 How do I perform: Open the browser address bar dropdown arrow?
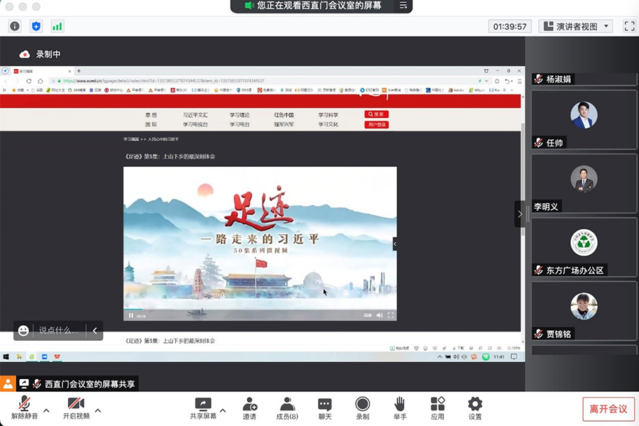(486, 81)
